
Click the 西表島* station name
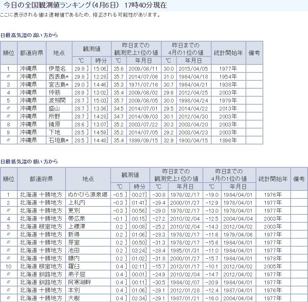coord(59,77)
